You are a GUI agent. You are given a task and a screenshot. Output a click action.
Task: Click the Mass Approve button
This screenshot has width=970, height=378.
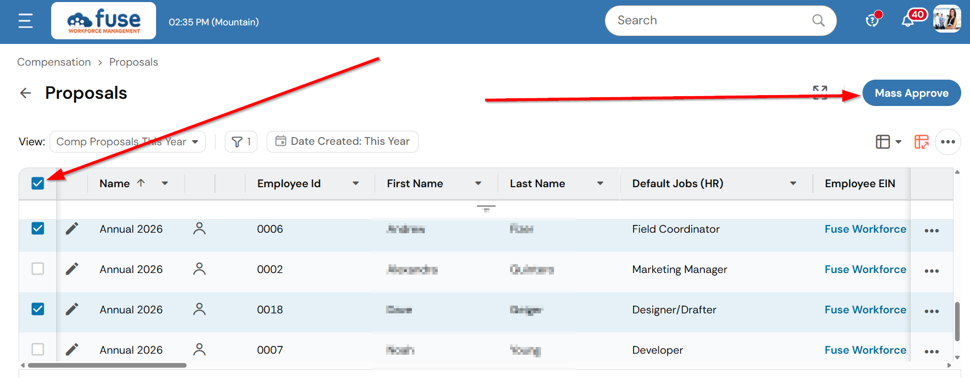click(x=911, y=93)
